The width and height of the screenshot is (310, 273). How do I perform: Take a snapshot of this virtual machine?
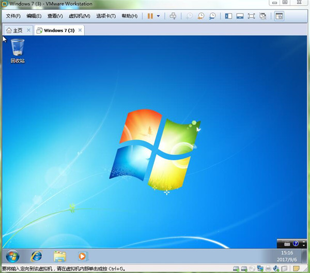coord(190,16)
